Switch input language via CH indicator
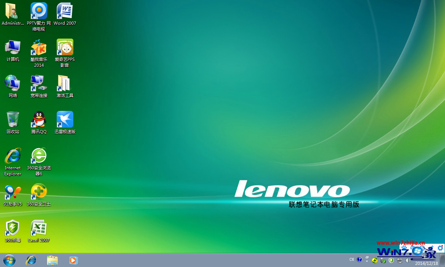The image size is (445, 267). 351,259
